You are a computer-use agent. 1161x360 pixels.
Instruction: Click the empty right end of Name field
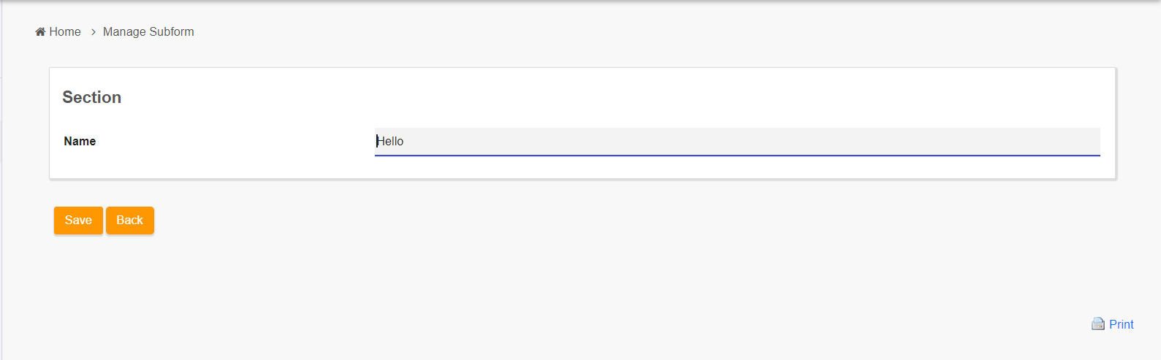click(x=1059, y=141)
